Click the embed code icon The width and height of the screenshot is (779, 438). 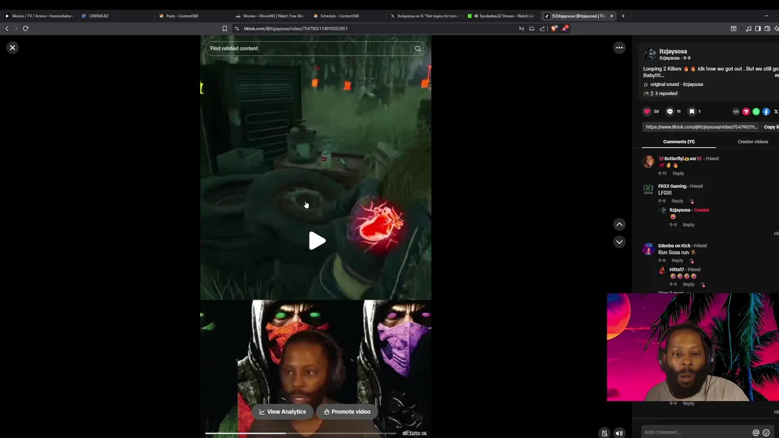pyautogui.click(x=736, y=111)
